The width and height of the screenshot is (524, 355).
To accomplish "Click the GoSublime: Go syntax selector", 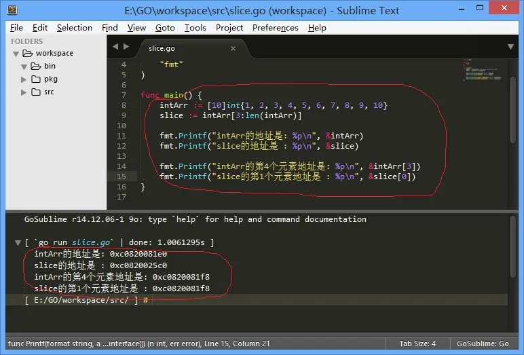I will point(483,343).
